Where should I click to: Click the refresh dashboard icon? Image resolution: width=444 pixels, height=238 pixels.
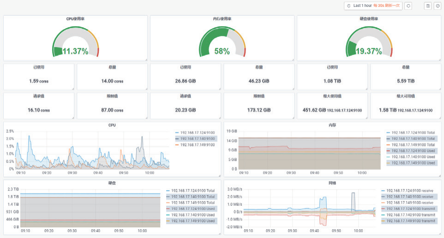click(408, 6)
